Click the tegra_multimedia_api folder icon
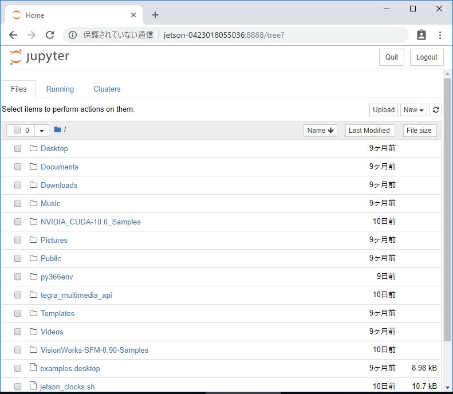 point(34,295)
